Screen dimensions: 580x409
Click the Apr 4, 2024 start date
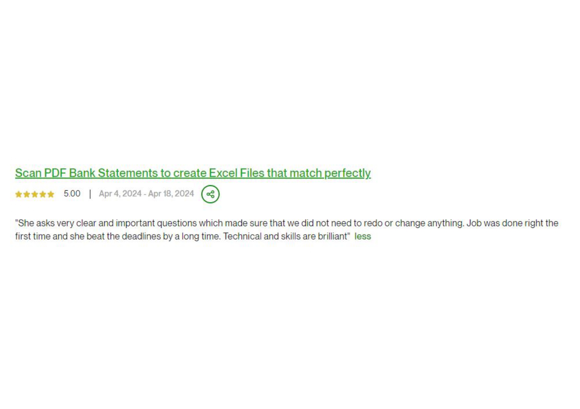[x=120, y=194]
